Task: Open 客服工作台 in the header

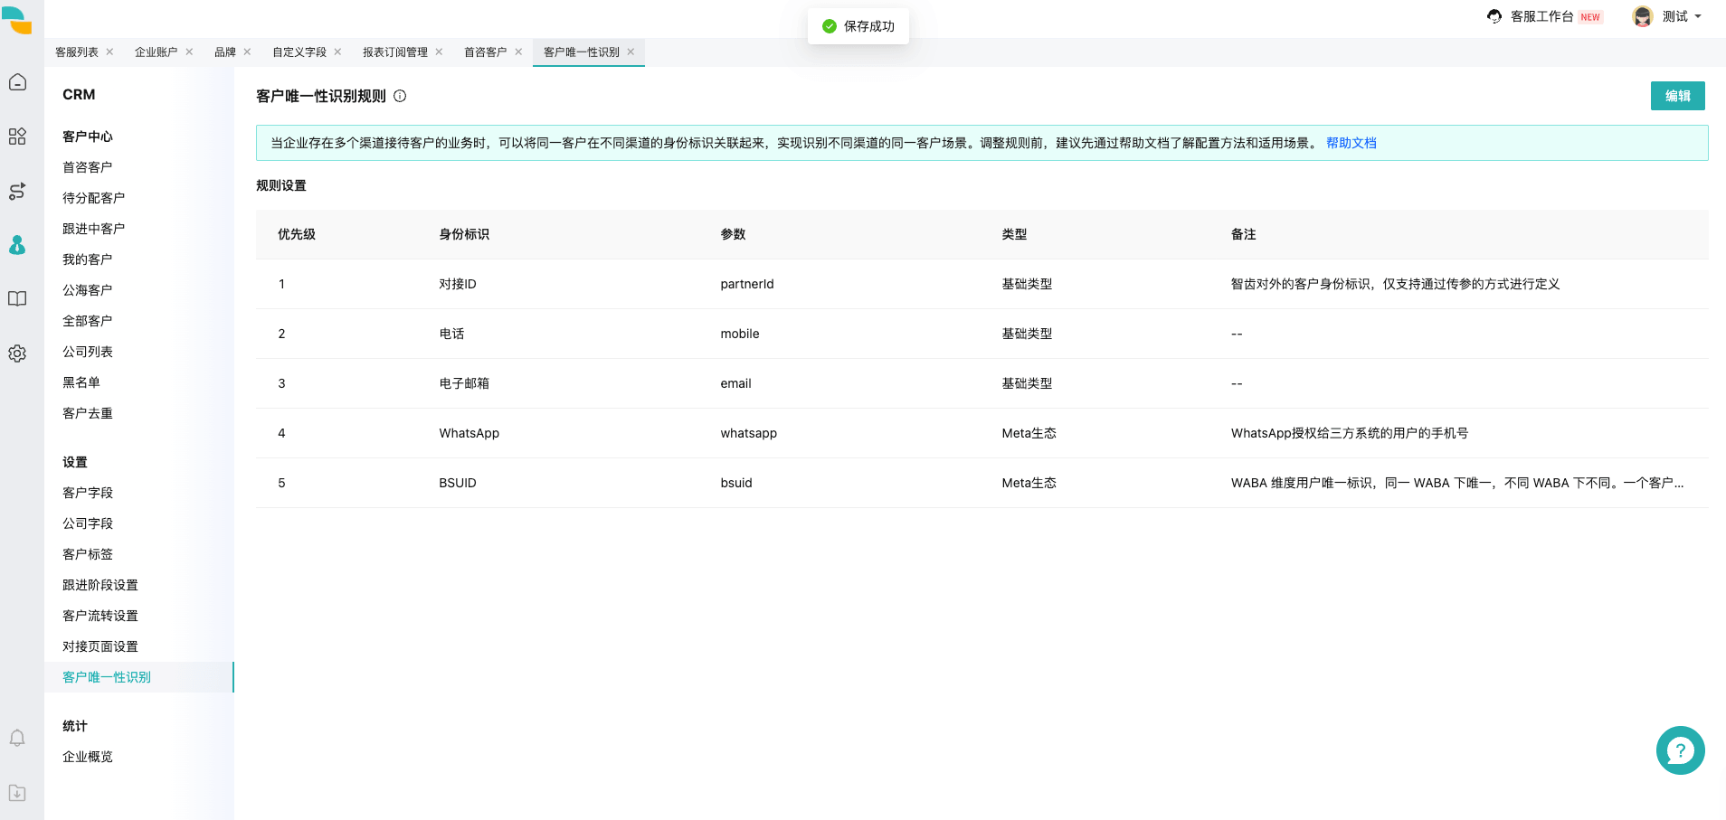Action: click(1541, 16)
